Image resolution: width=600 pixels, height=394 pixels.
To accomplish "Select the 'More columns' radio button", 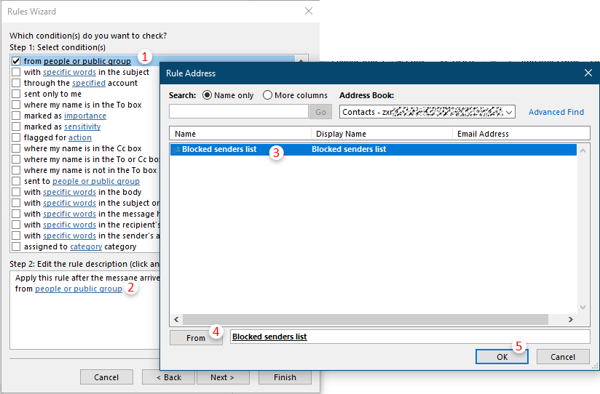I will tap(267, 95).
